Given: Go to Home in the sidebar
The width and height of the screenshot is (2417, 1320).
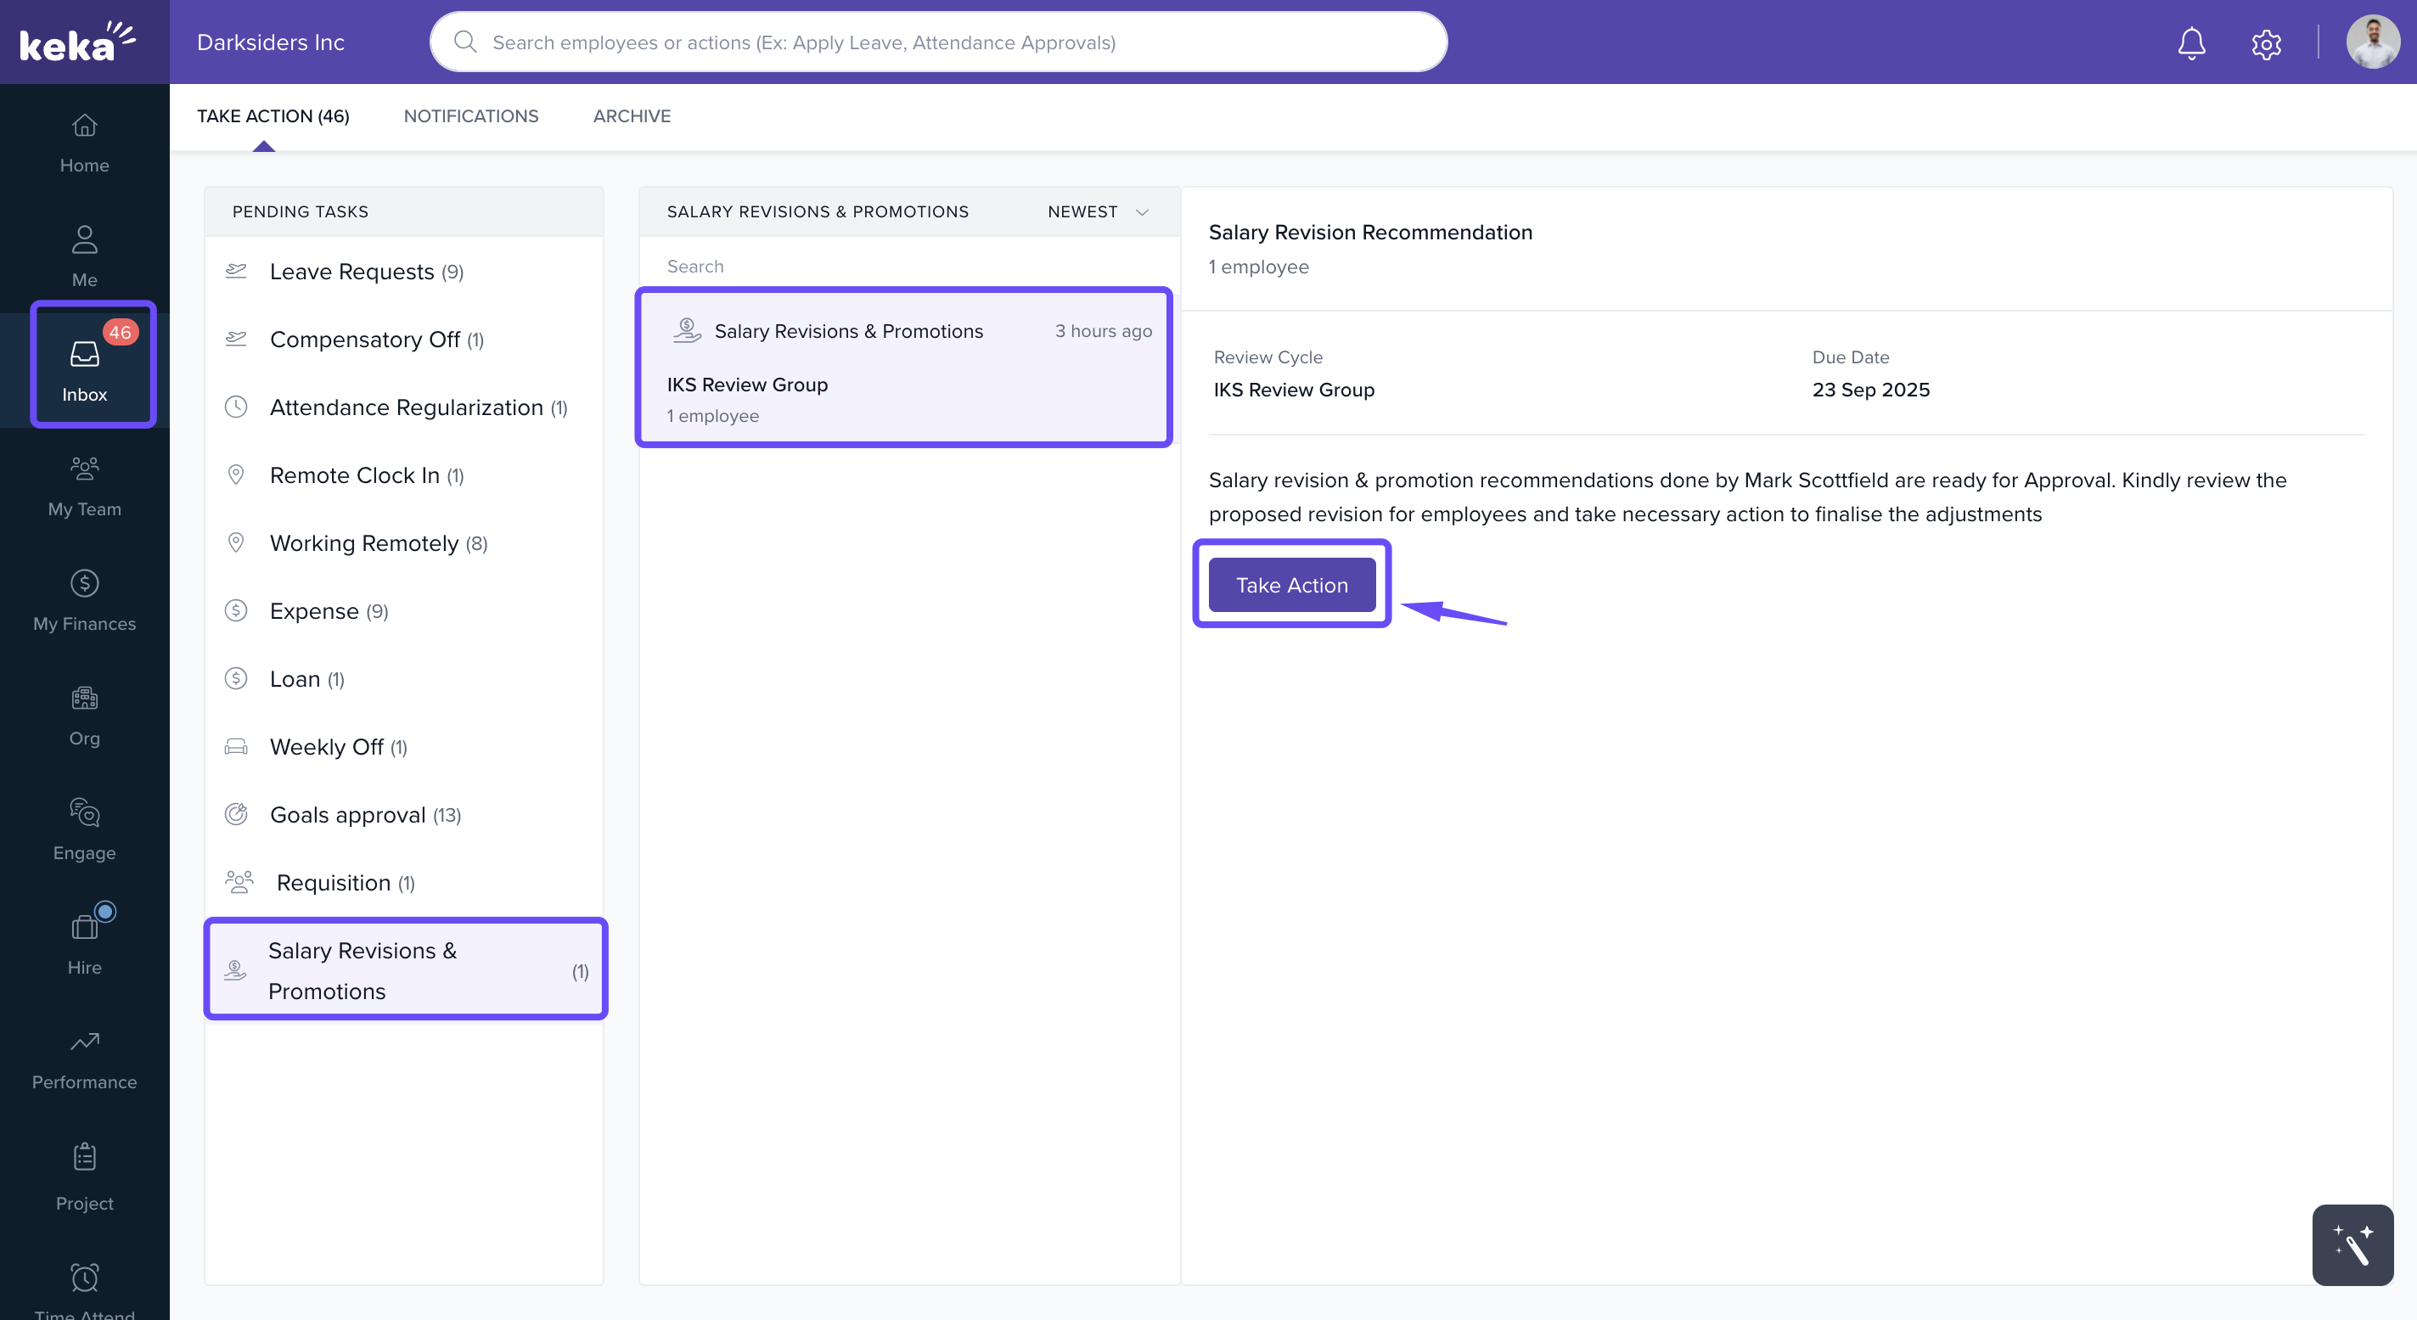Looking at the screenshot, I should (x=84, y=143).
